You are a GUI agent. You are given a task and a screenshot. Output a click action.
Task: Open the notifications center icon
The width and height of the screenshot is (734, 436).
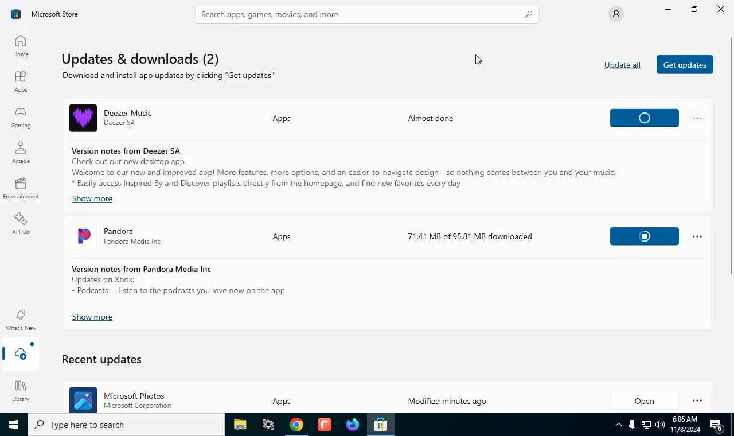(716, 425)
